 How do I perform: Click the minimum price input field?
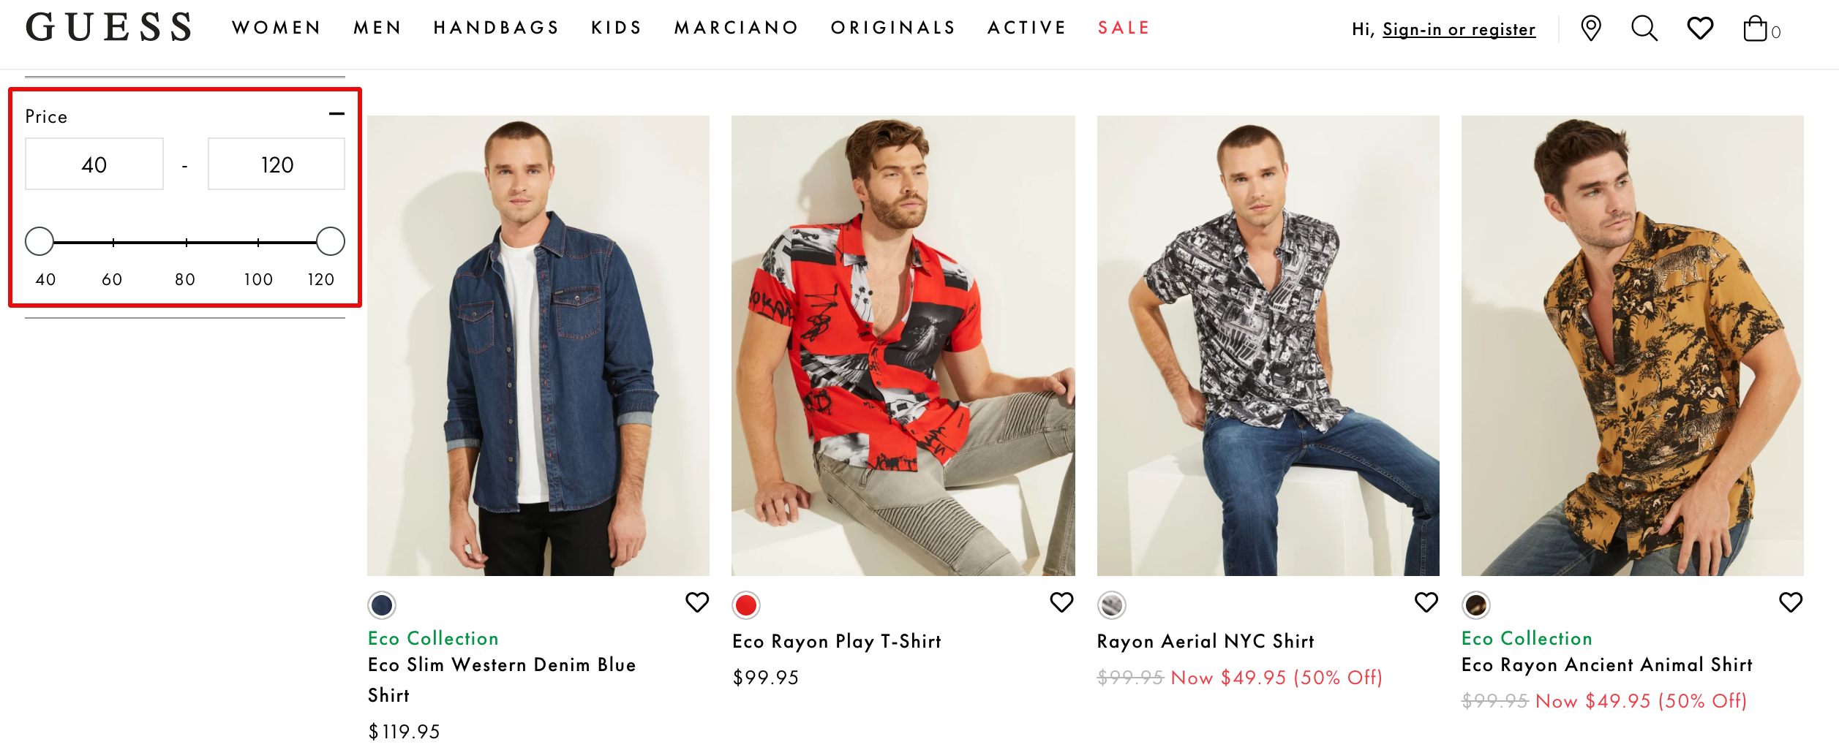point(94,164)
